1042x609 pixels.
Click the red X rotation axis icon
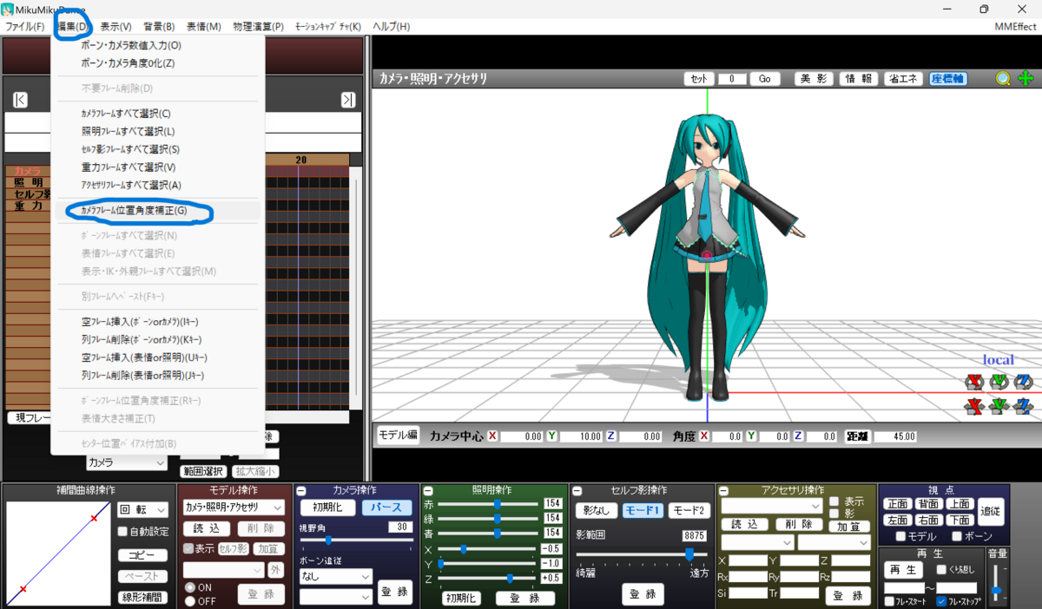[x=975, y=382]
